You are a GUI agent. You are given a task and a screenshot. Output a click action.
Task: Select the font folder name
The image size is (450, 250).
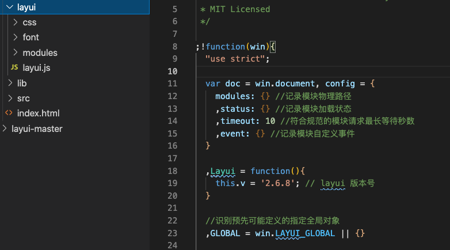pyautogui.click(x=30, y=37)
